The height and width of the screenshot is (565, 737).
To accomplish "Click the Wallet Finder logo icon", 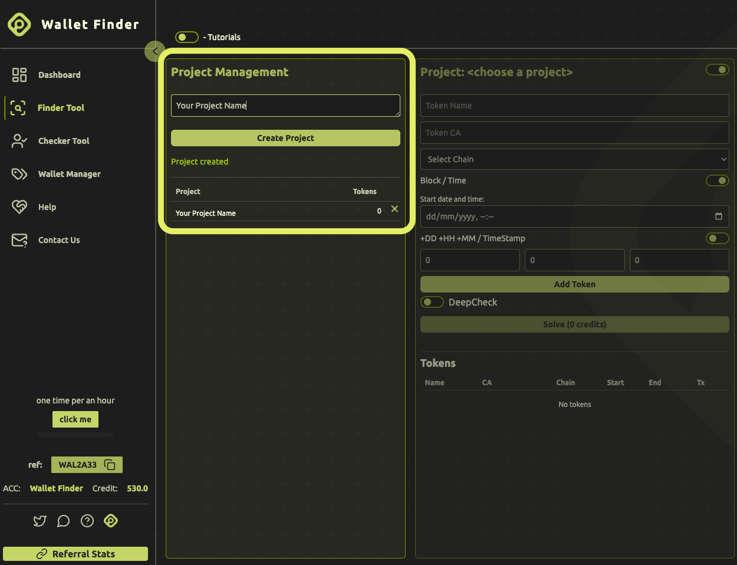I will [19, 24].
